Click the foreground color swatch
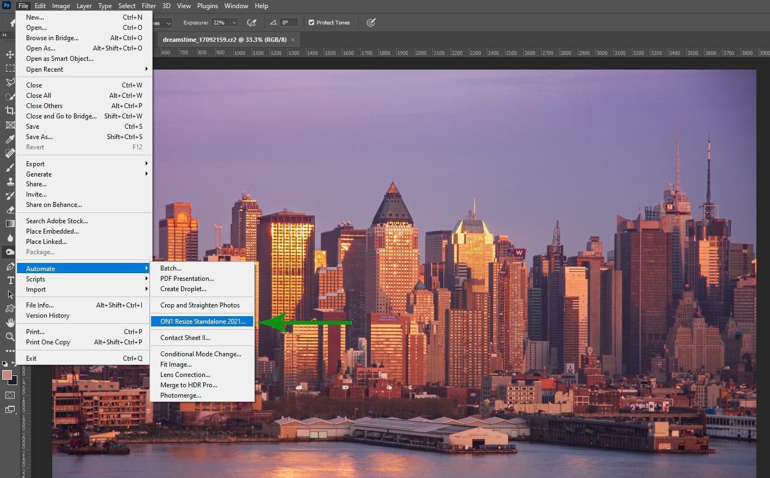 tap(7, 375)
